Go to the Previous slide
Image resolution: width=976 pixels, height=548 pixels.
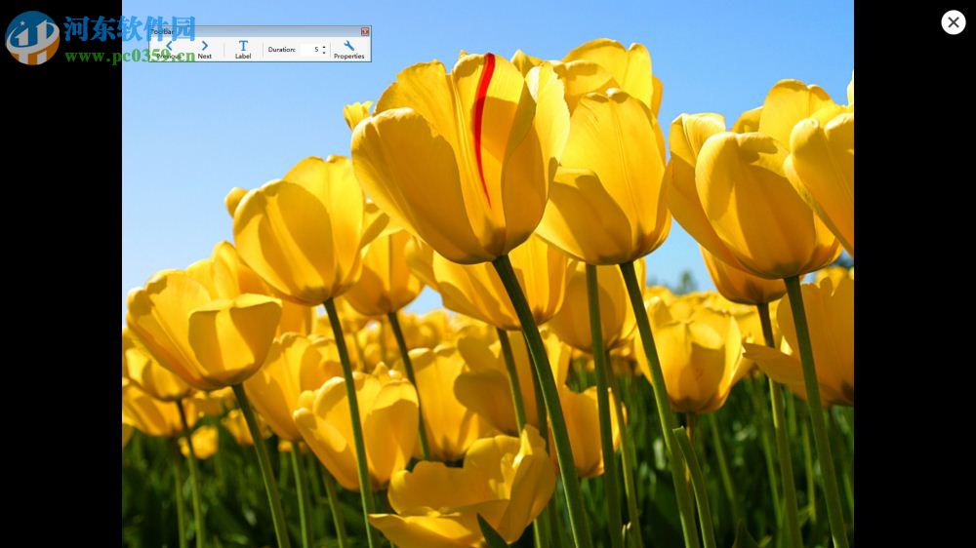169,50
